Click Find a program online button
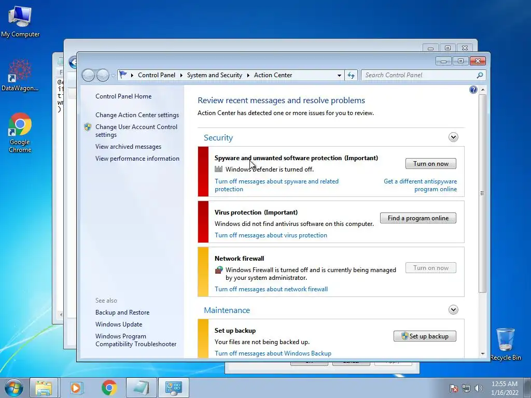Screen dimensions: 531x398 pyautogui.click(x=418, y=218)
